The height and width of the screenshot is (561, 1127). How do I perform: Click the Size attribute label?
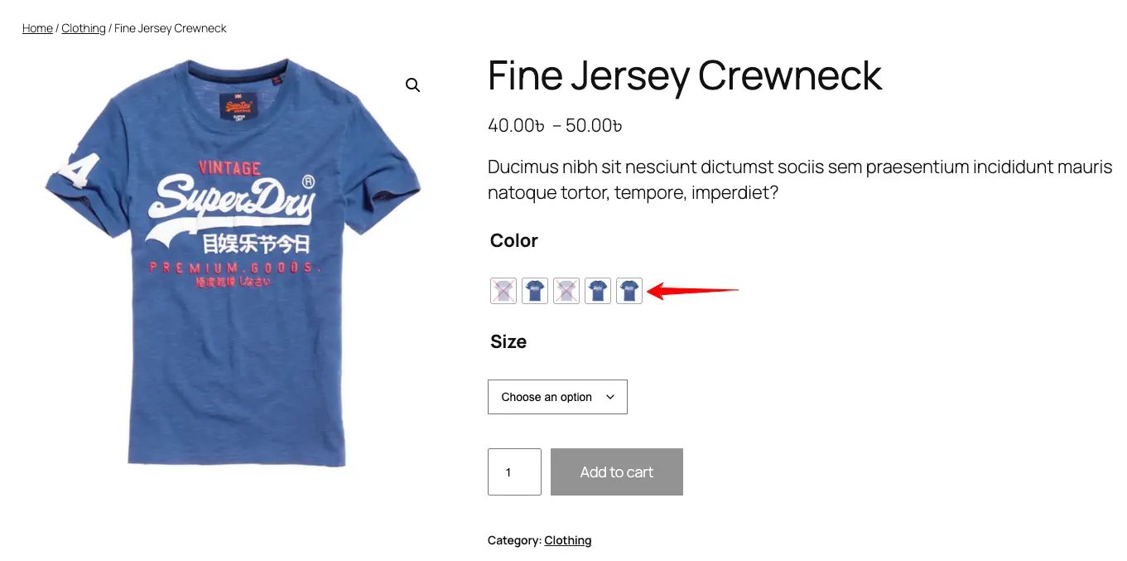[508, 341]
